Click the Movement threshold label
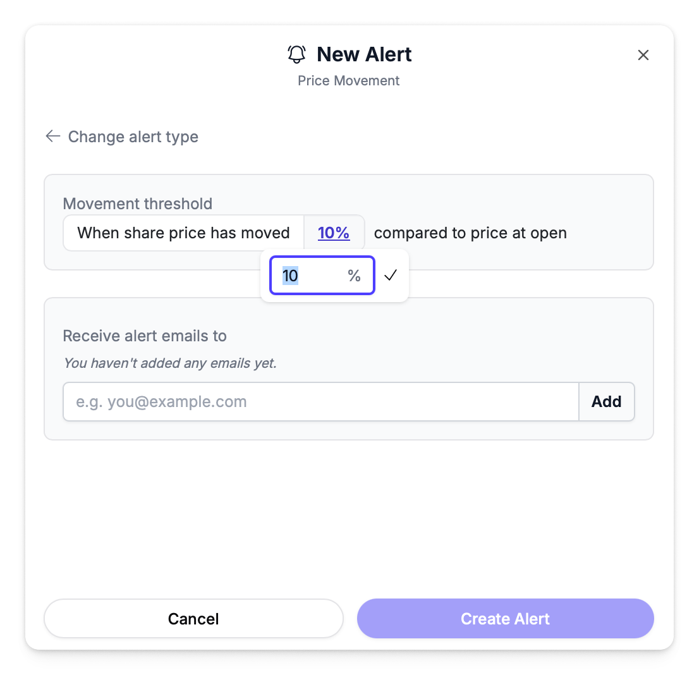Viewport: 699px width, 675px height. click(x=138, y=204)
